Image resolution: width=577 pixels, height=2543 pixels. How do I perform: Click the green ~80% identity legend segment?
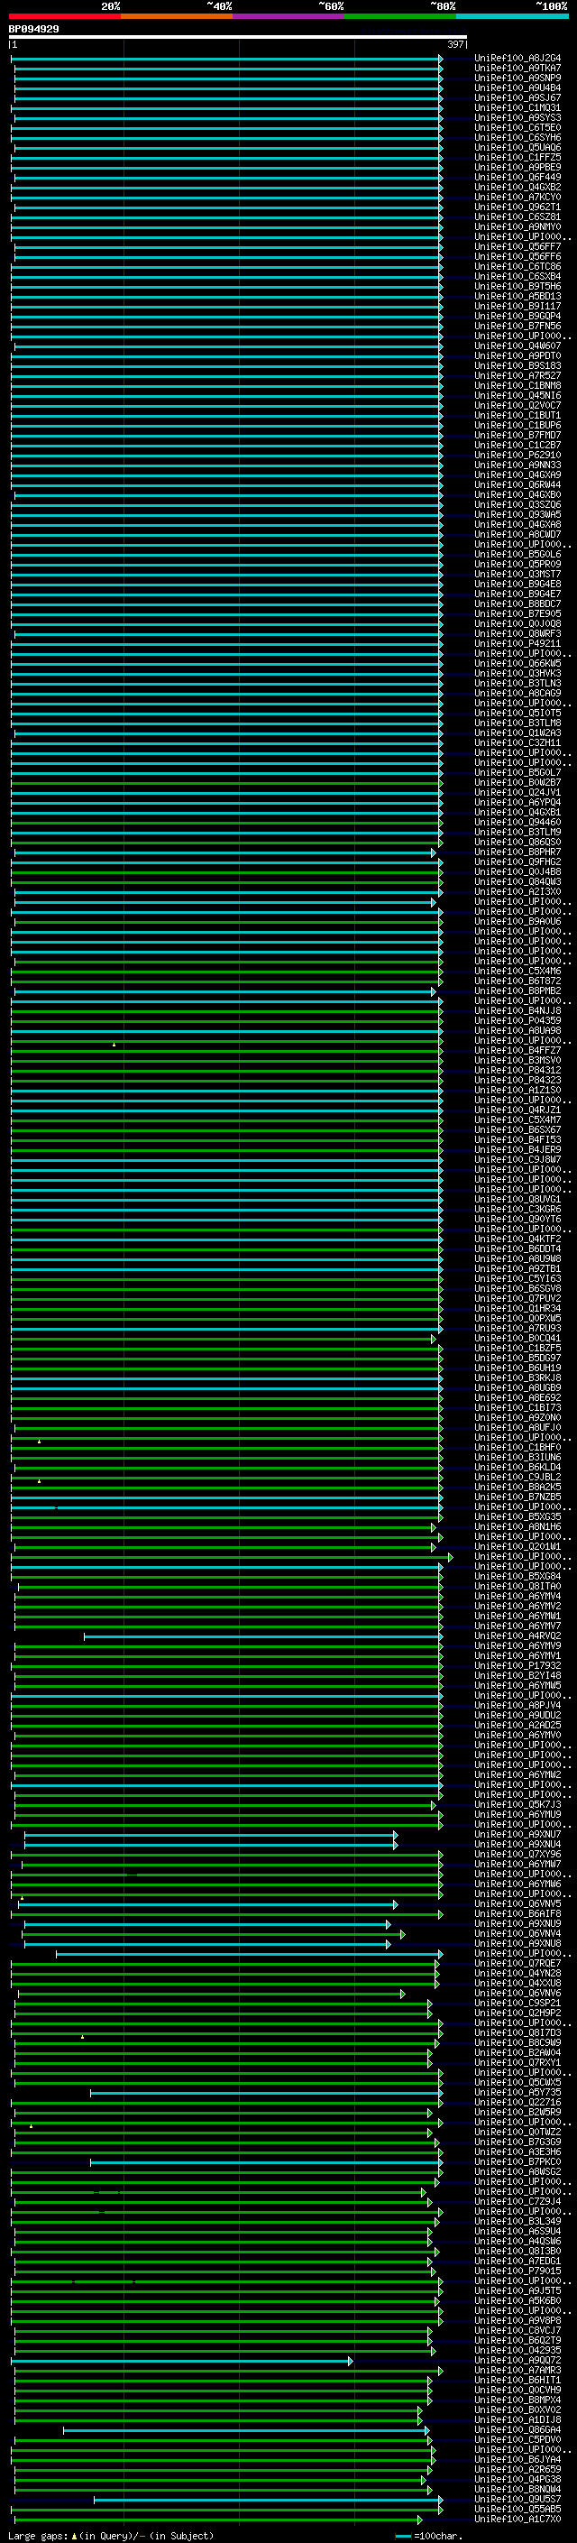(399, 16)
